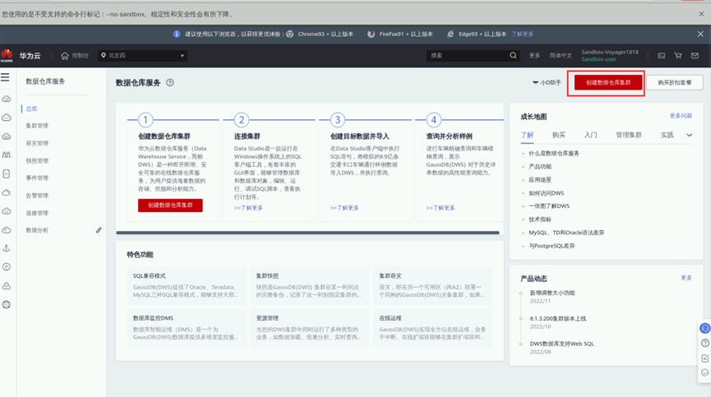Viewport: 711px width, 397px height.
Task: Click top-right 创建数据仓库集群 button
Action: click(x=608, y=82)
